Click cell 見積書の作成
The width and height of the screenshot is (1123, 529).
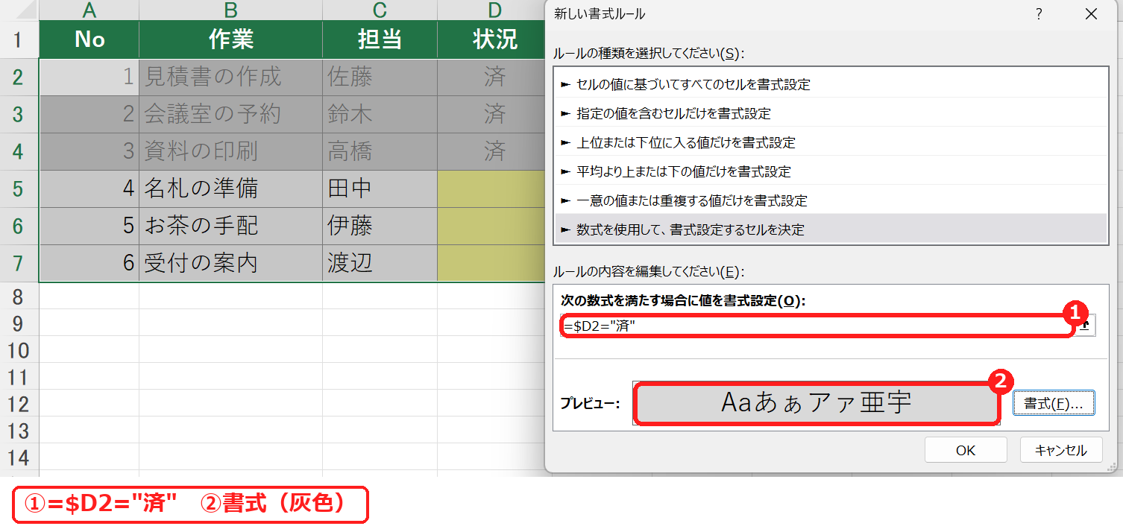point(230,77)
